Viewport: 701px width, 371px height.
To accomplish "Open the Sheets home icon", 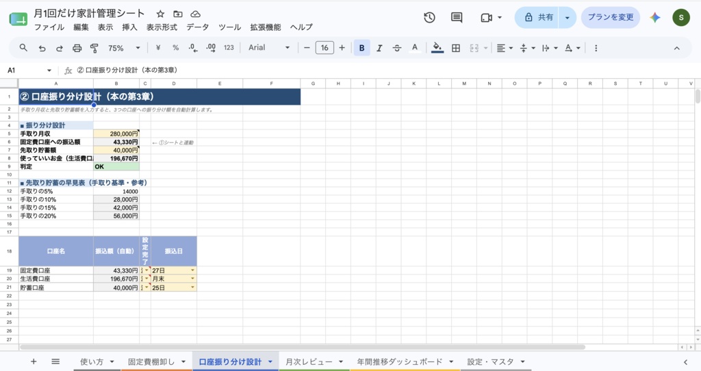I will 18,18.
